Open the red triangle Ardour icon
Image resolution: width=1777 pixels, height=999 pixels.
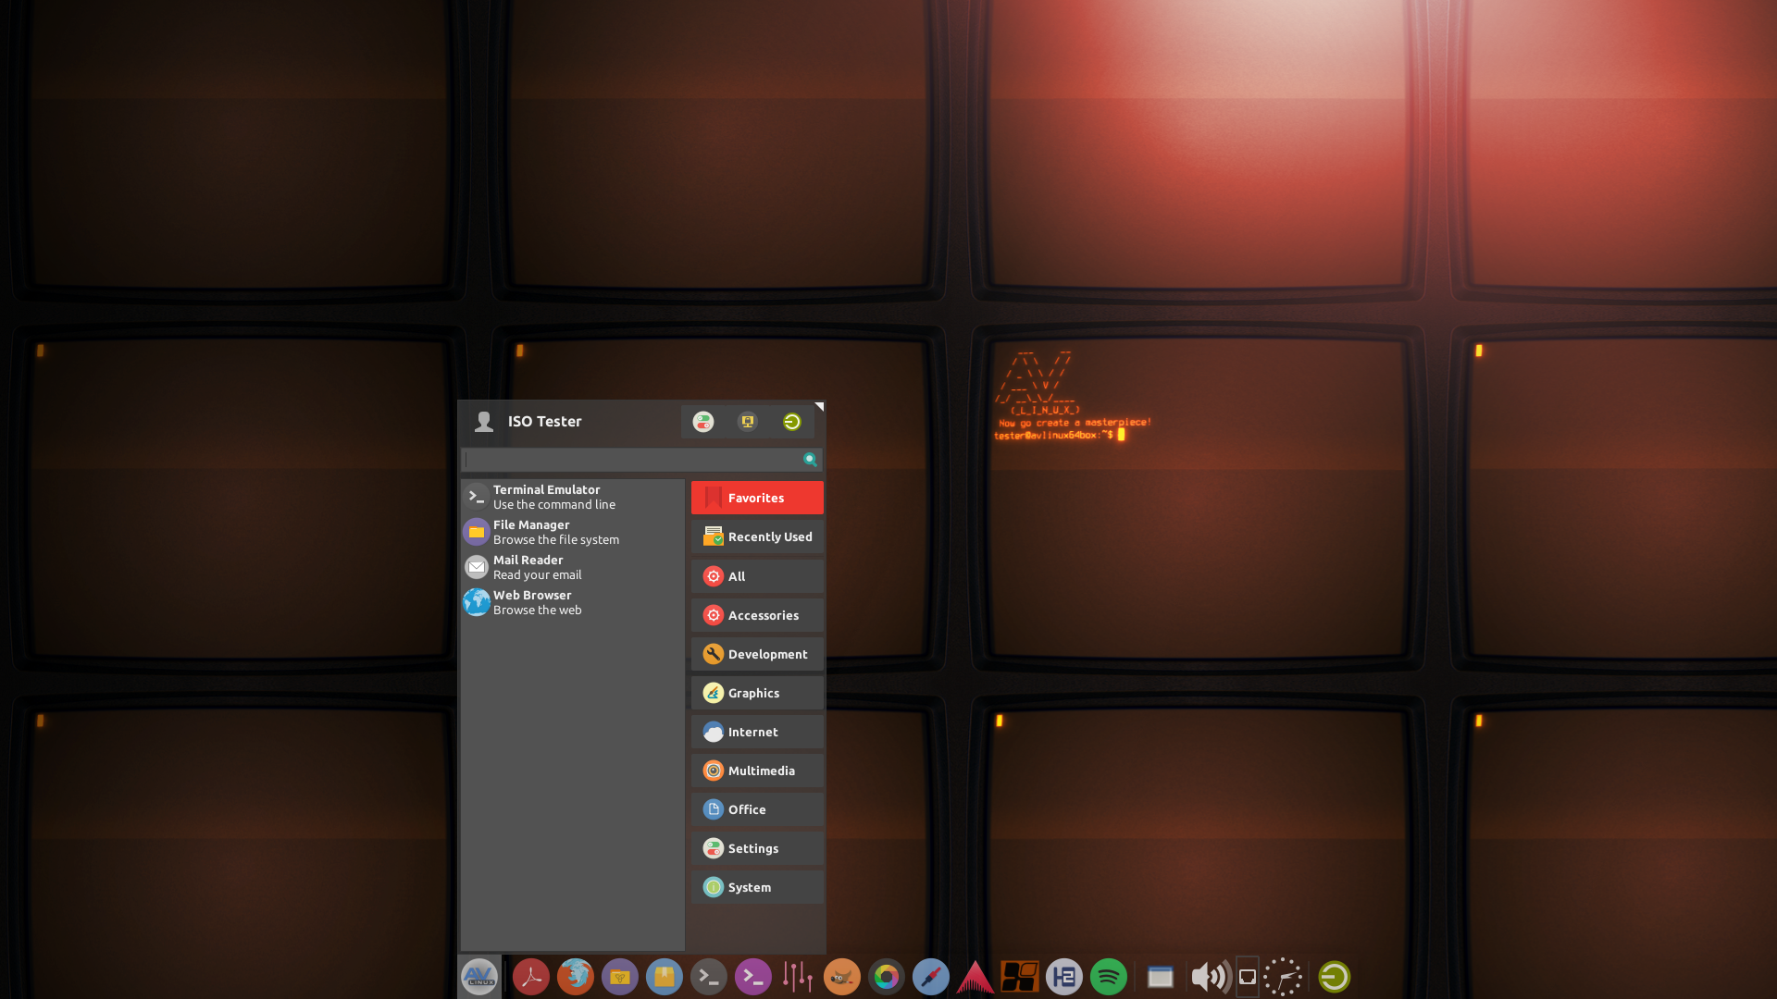coord(975,977)
